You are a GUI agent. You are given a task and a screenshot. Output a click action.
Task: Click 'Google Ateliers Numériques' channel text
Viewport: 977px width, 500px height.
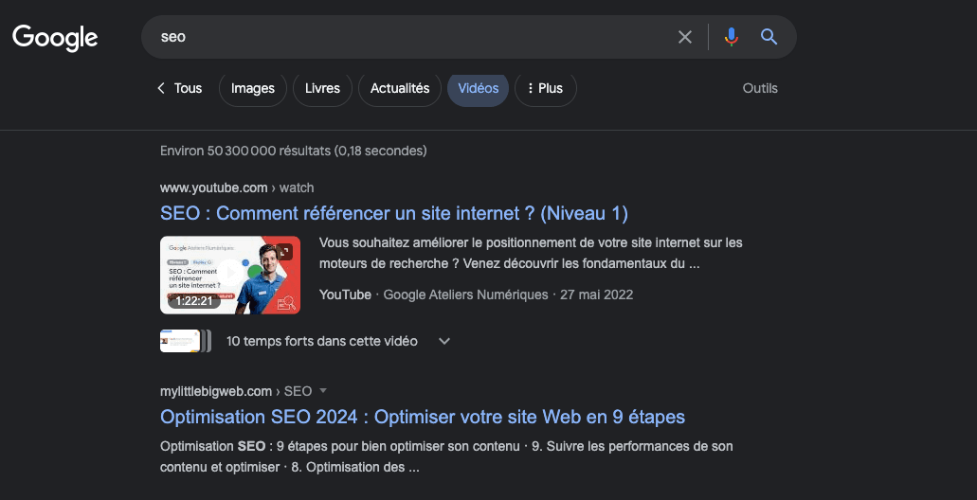coord(465,295)
